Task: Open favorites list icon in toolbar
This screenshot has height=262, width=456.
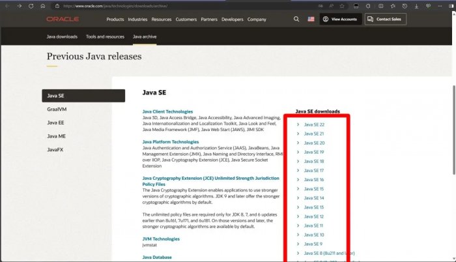Action: [393, 6]
